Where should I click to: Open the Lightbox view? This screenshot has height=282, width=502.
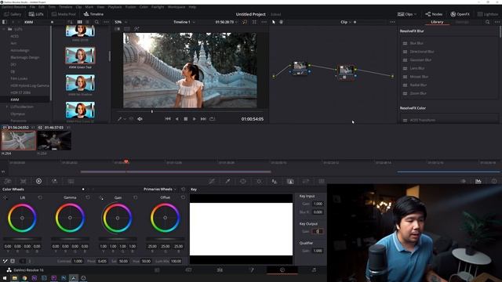click(x=488, y=14)
